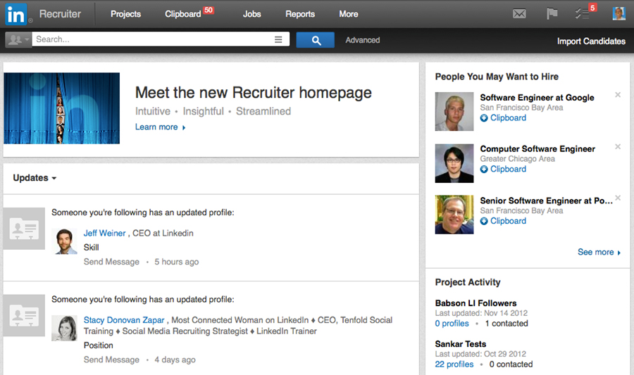This screenshot has width=634, height=375.
Task: Open the task checklist icon with badge
Action: tap(583, 14)
